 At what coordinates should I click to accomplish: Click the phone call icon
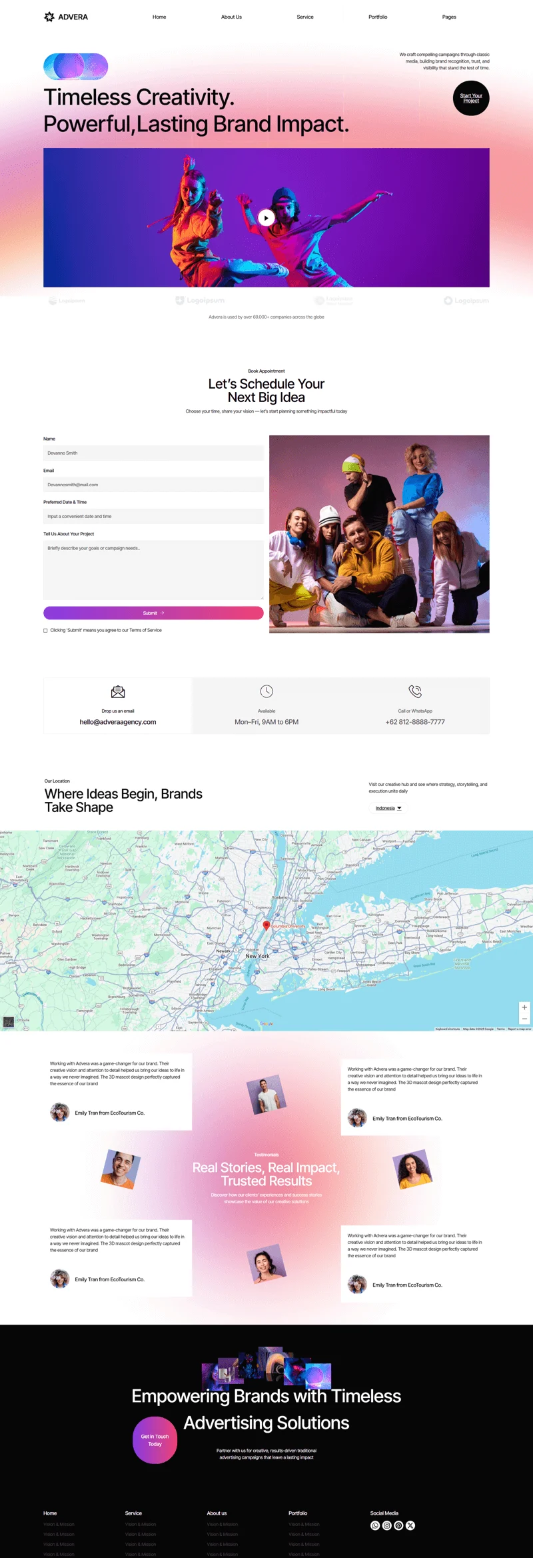click(415, 691)
